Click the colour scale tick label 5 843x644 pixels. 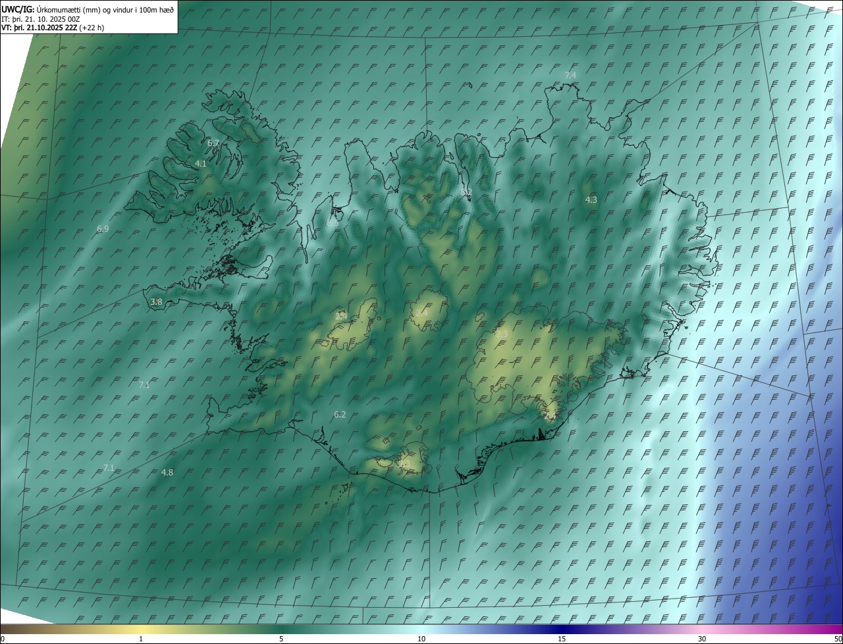281,639
